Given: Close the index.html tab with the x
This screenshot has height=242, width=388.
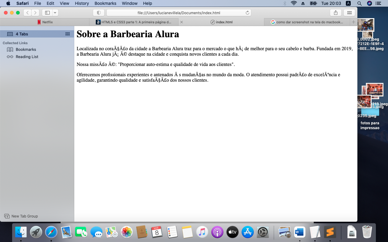Looking at the screenshot, I should point(182,22).
